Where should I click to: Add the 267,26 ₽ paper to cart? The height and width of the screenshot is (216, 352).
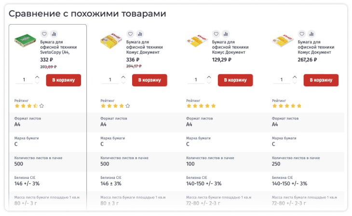[321, 80]
